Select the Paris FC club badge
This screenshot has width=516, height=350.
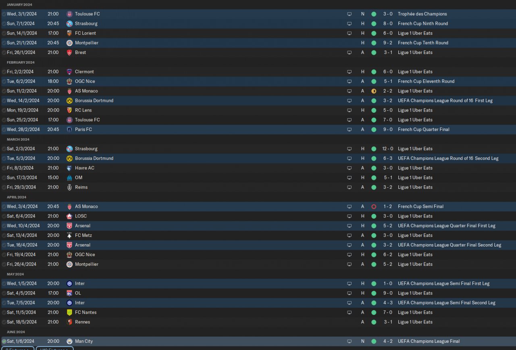click(69, 130)
